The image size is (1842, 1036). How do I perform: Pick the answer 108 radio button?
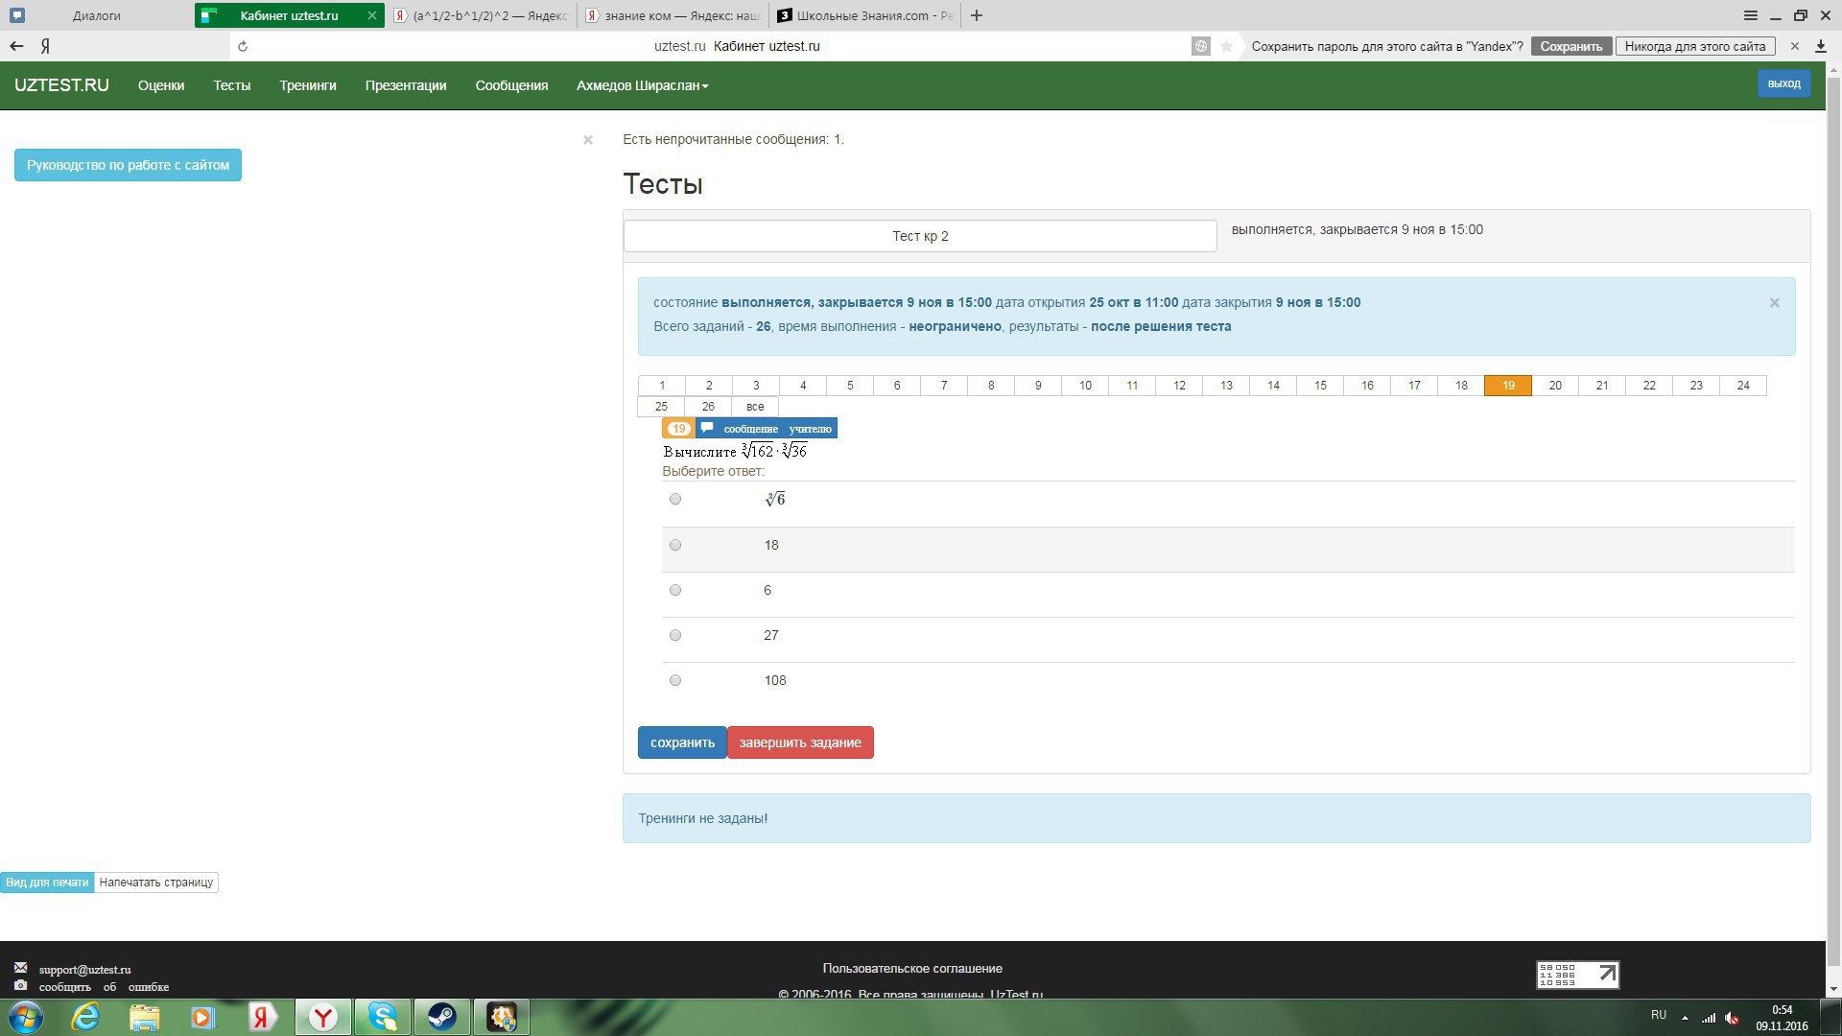coord(675,680)
